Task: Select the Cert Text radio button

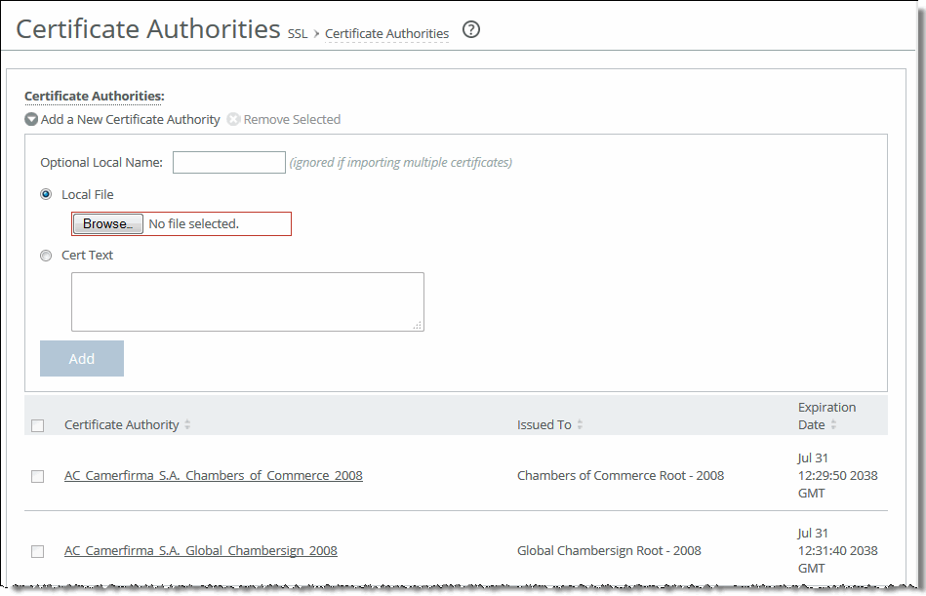Action: (45, 255)
